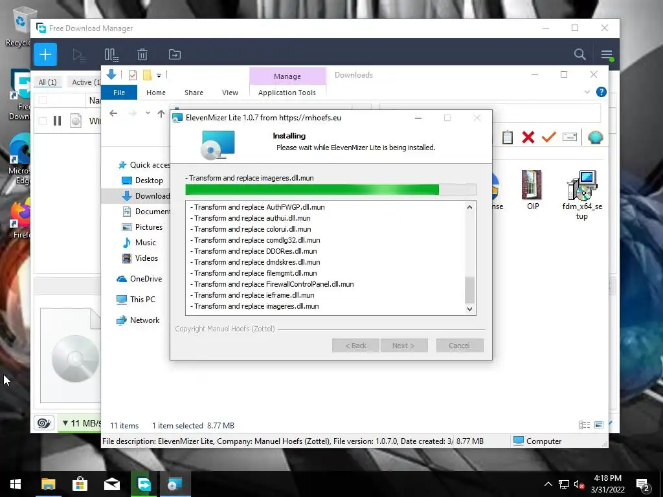This screenshot has height=497, width=663.
Task: Open search in Free Download Manager
Action: pyautogui.click(x=579, y=54)
